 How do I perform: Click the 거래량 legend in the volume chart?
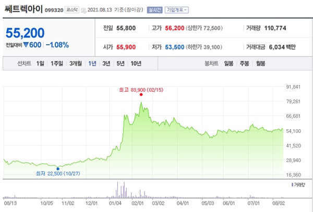(x=298, y=185)
